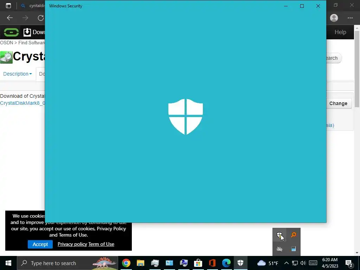Restore down the Edge browser window
Viewport: 360px width, 270px height.
click(x=336, y=5)
